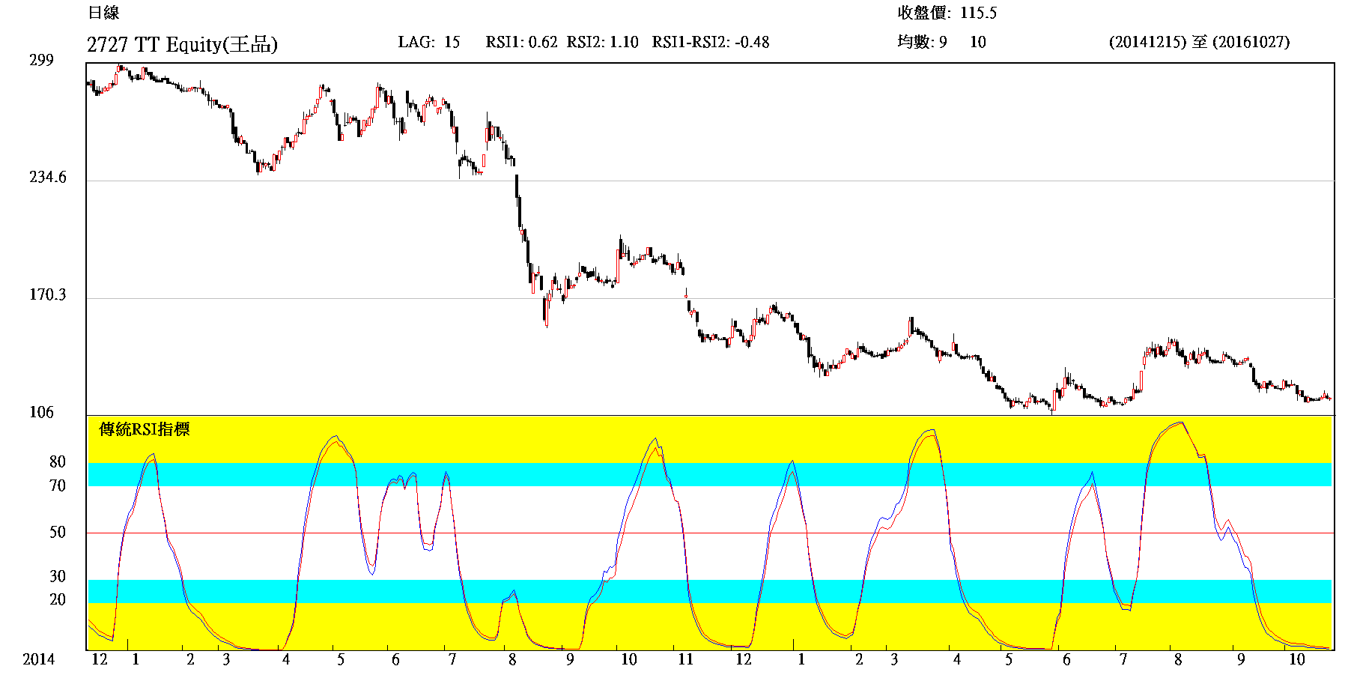Viewport: 1354px width, 675px height.
Task: Click the month 11 marker on time axis
Action: [x=685, y=659]
